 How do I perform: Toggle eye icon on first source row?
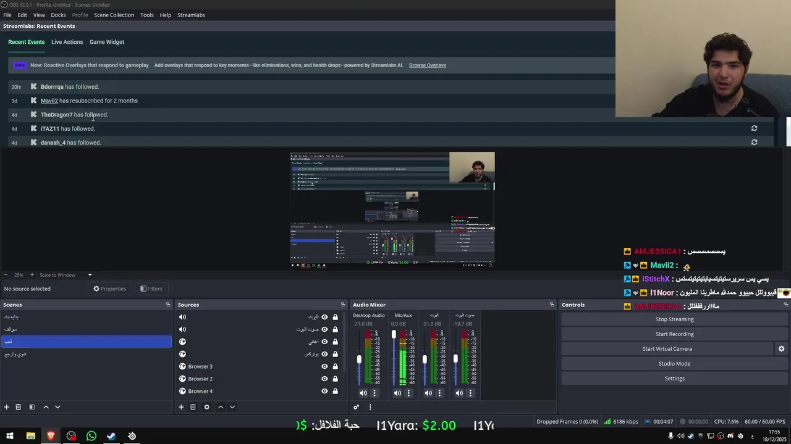324,317
